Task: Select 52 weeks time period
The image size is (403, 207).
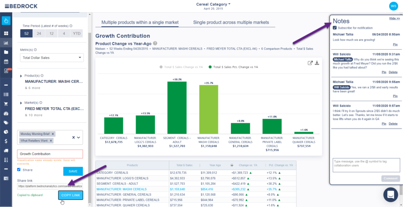Action: point(26,33)
